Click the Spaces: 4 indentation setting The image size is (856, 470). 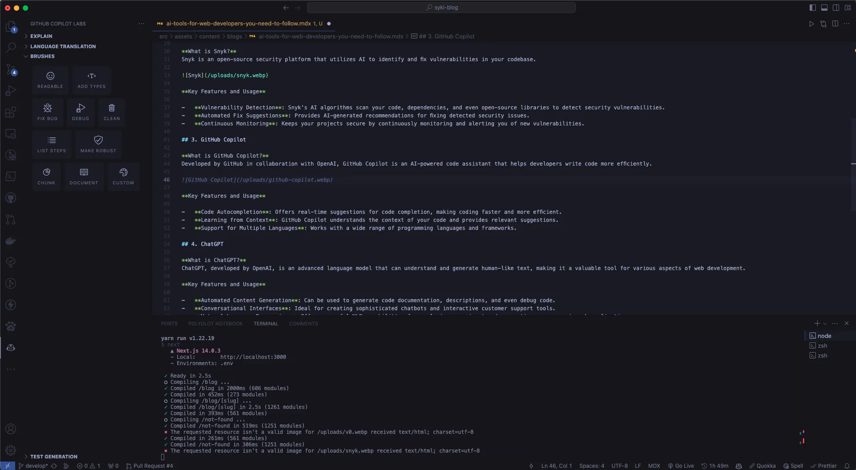(592, 466)
